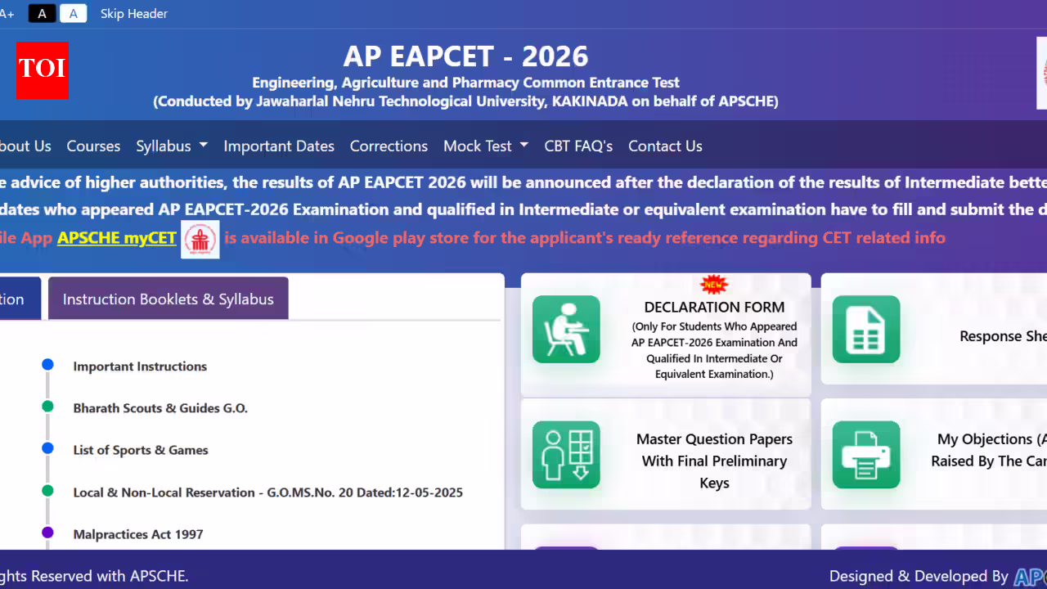Open the Declaration Form seated student icon
Screen dimensions: 1047x589
click(566, 329)
